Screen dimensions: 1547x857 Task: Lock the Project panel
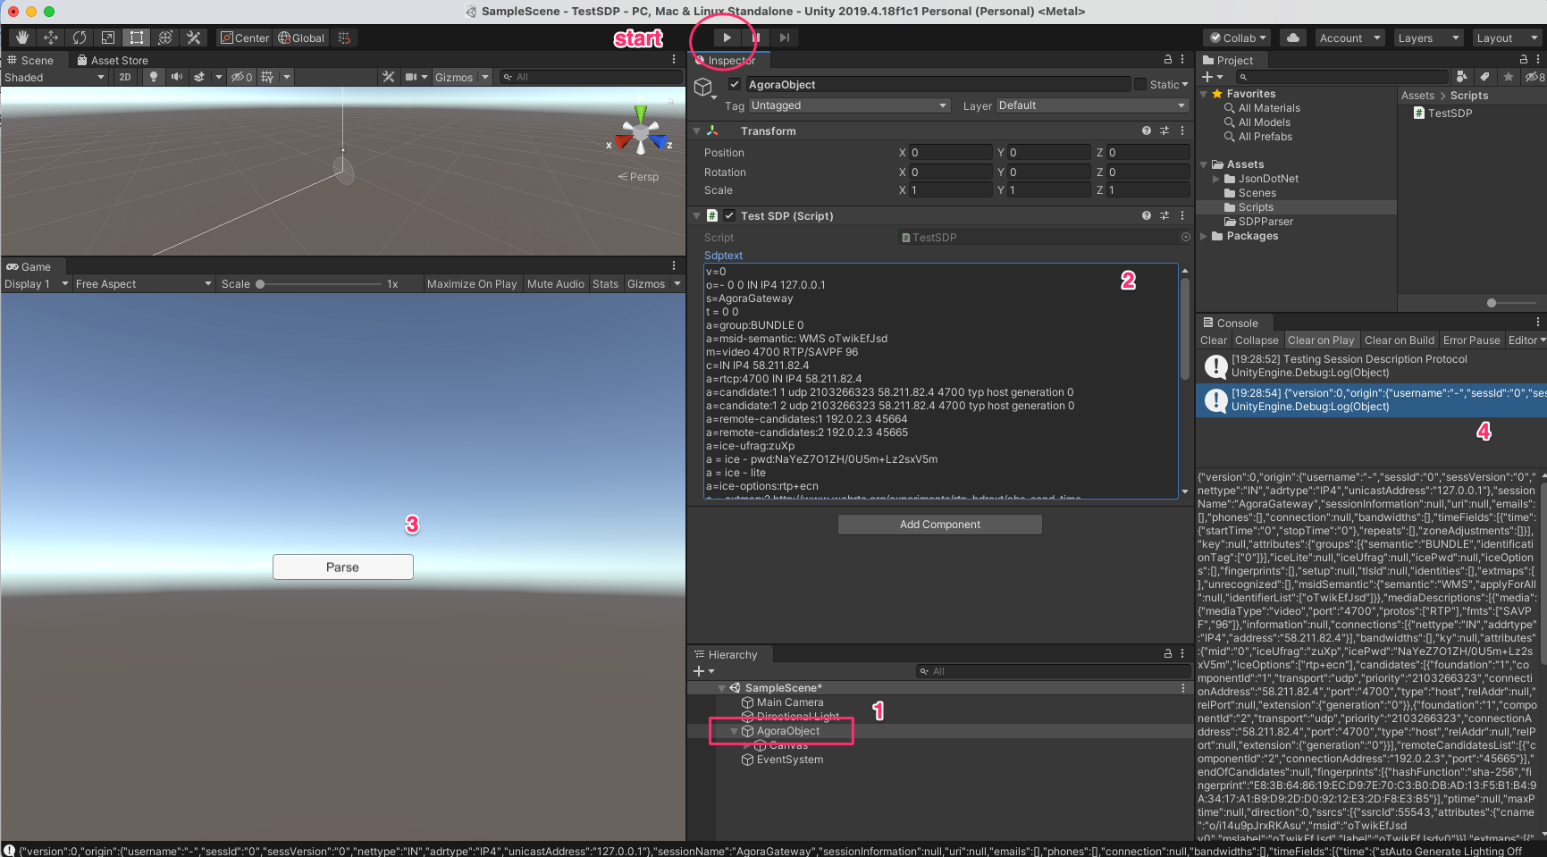[x=1524, y=59]
